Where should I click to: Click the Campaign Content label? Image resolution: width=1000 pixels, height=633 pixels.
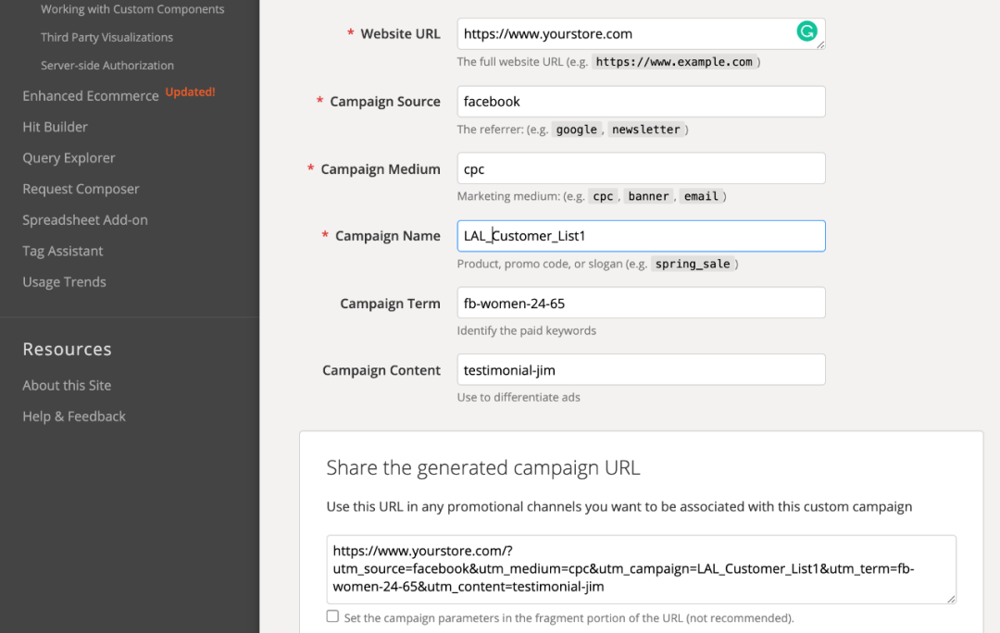[381, 370]
